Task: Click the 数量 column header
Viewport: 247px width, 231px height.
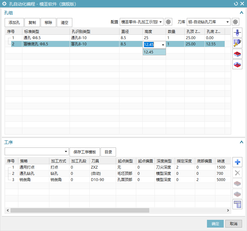Action: 175,32
